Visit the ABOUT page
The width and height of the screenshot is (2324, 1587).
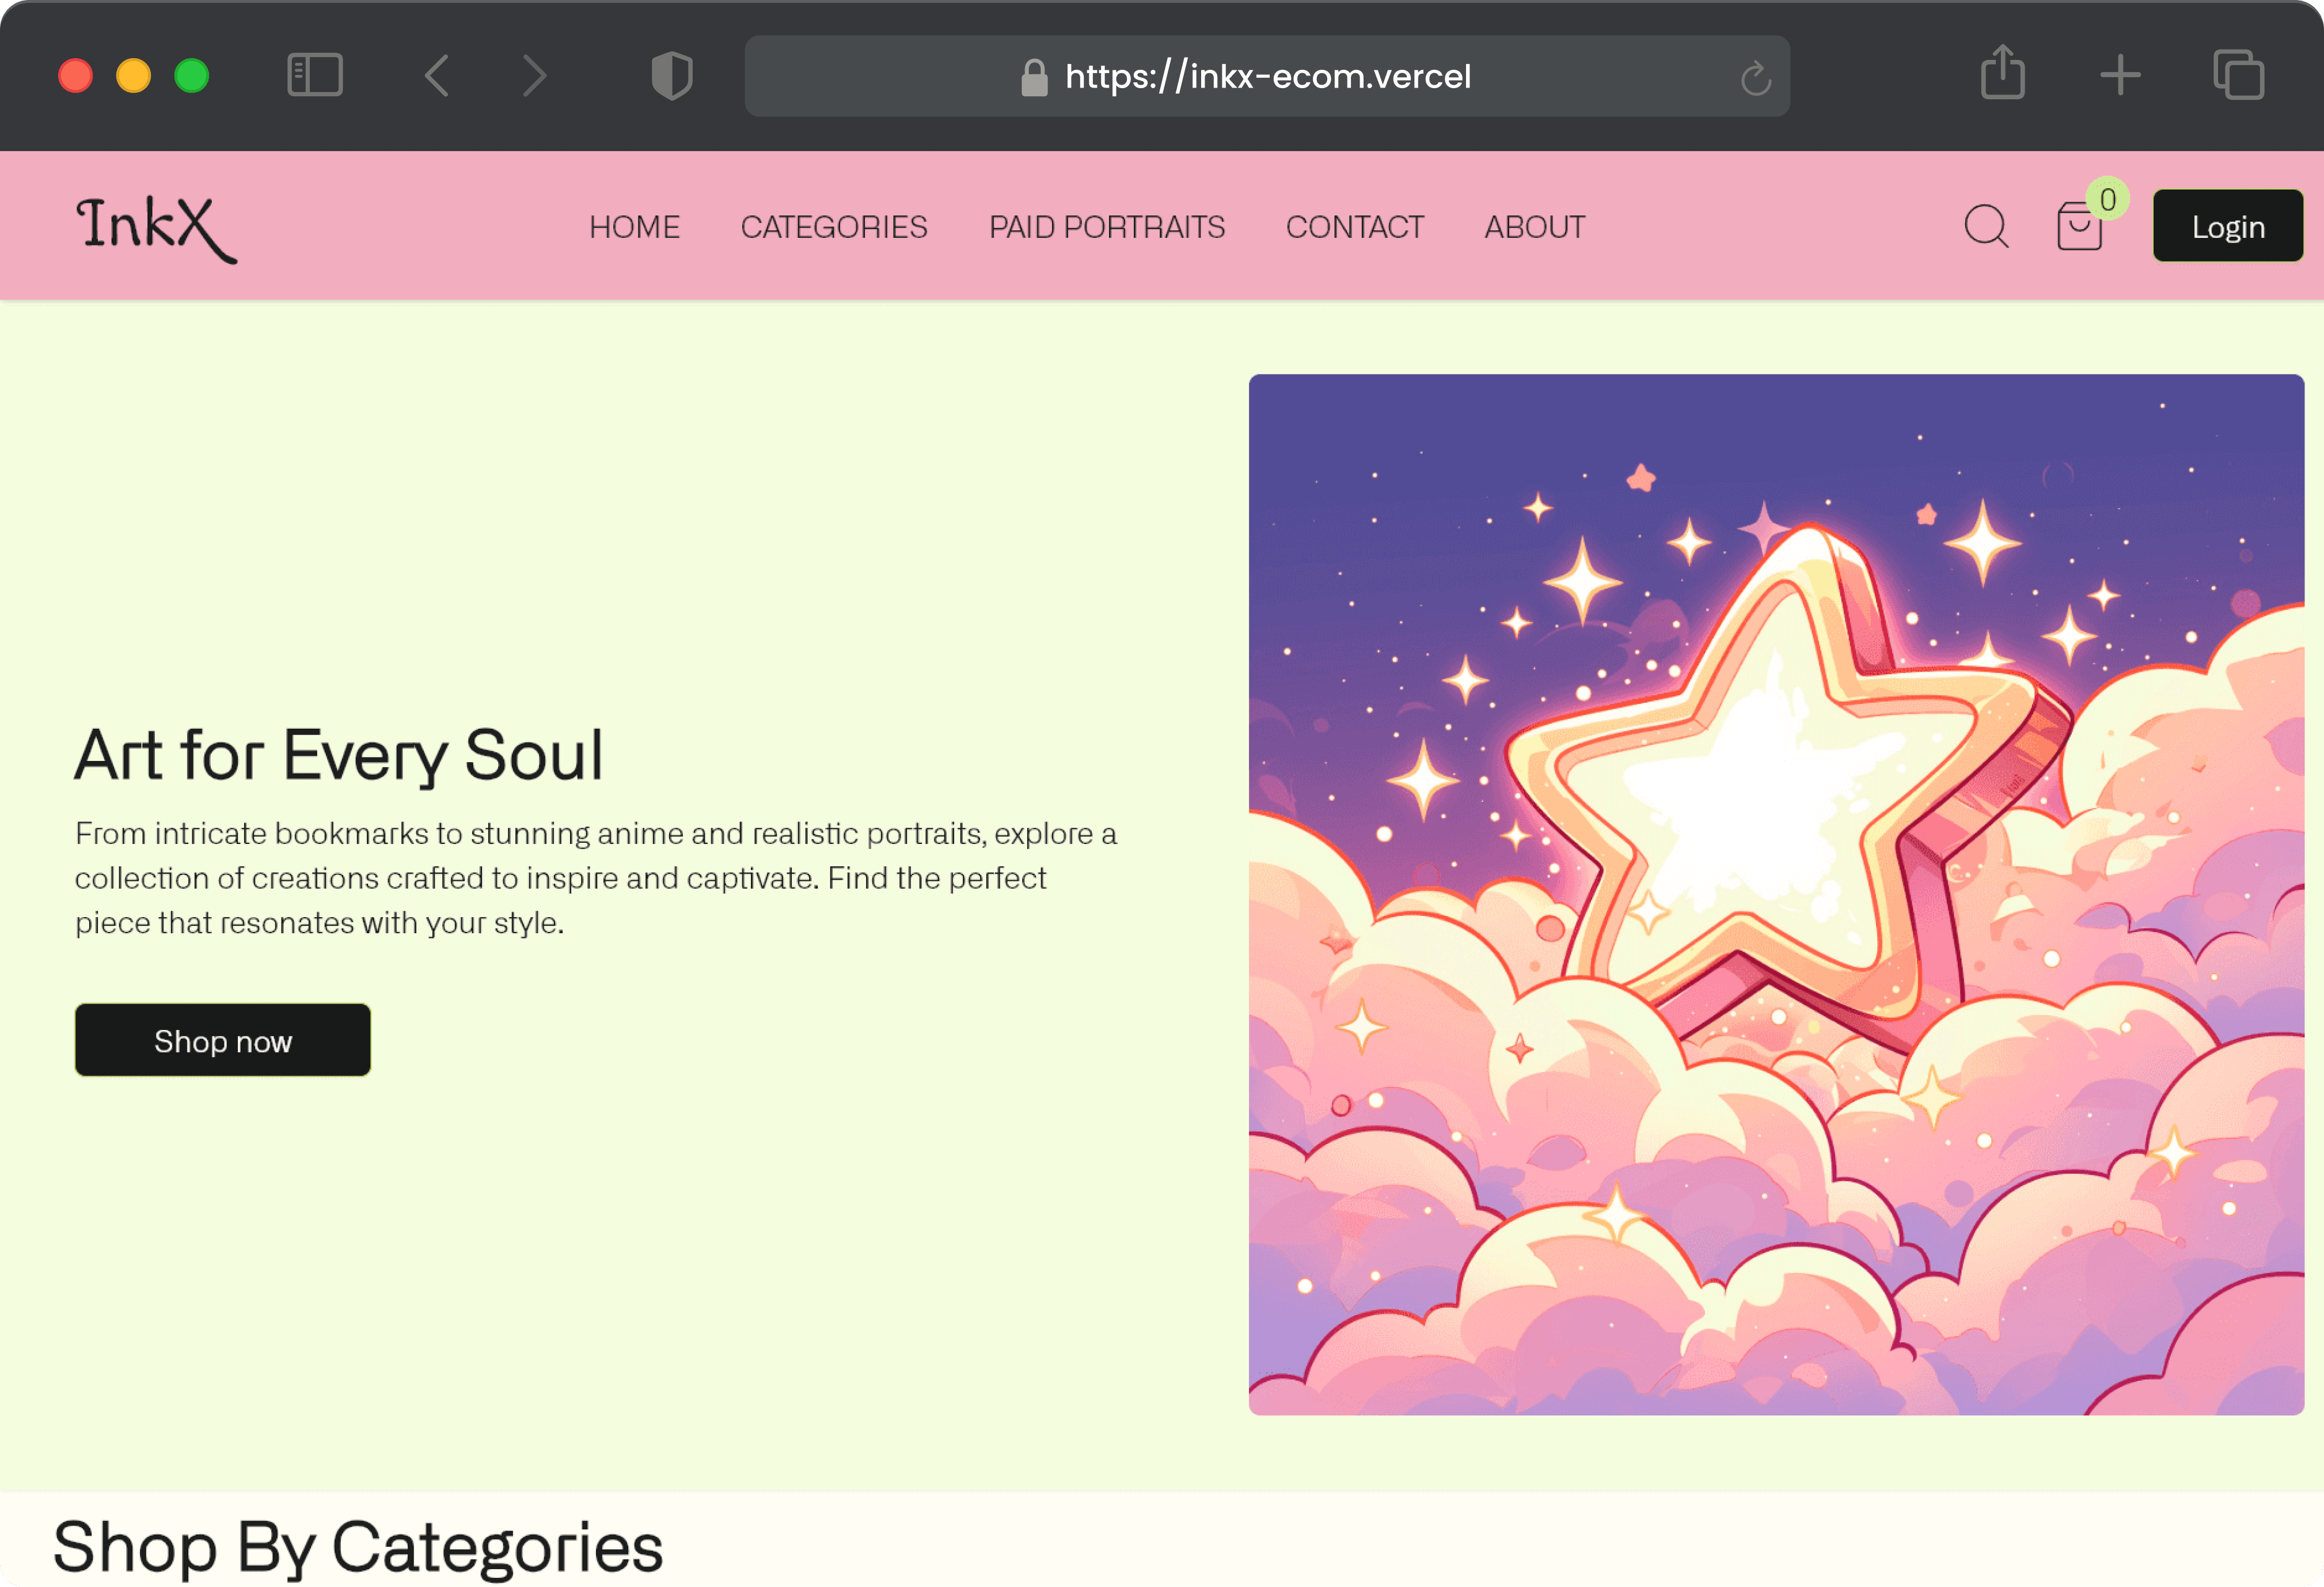tap(1534, 227)
